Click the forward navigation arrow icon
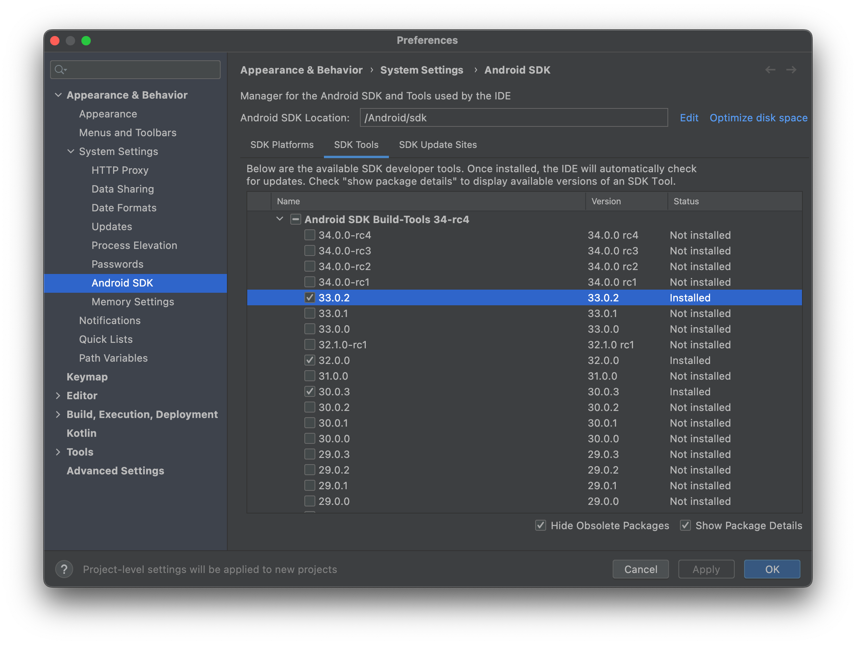856x645 pixels. [792, 70]
